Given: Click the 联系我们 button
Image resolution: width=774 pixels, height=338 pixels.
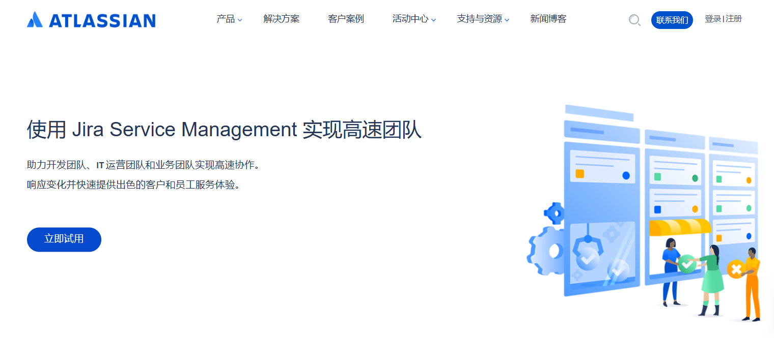Looking at the screenshot, I should coord(672,20).
